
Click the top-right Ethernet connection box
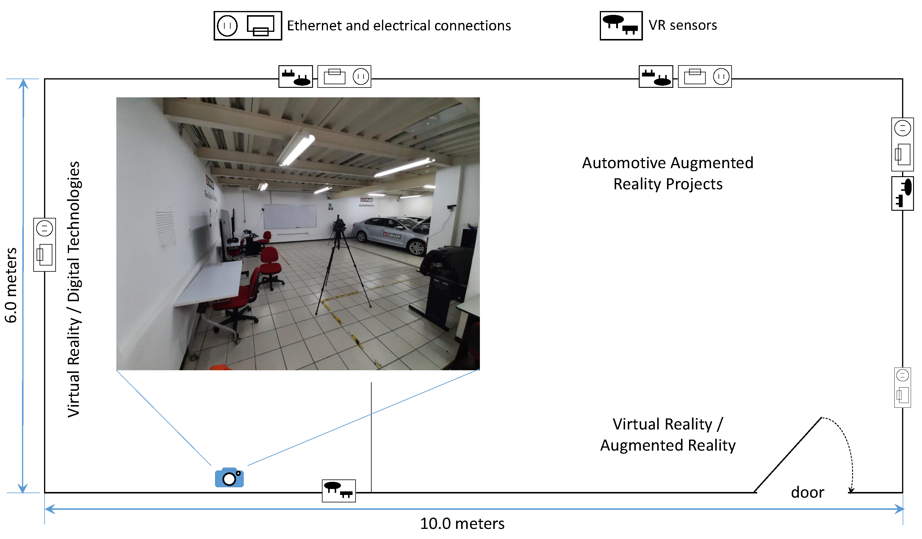[x=705, y=76]
